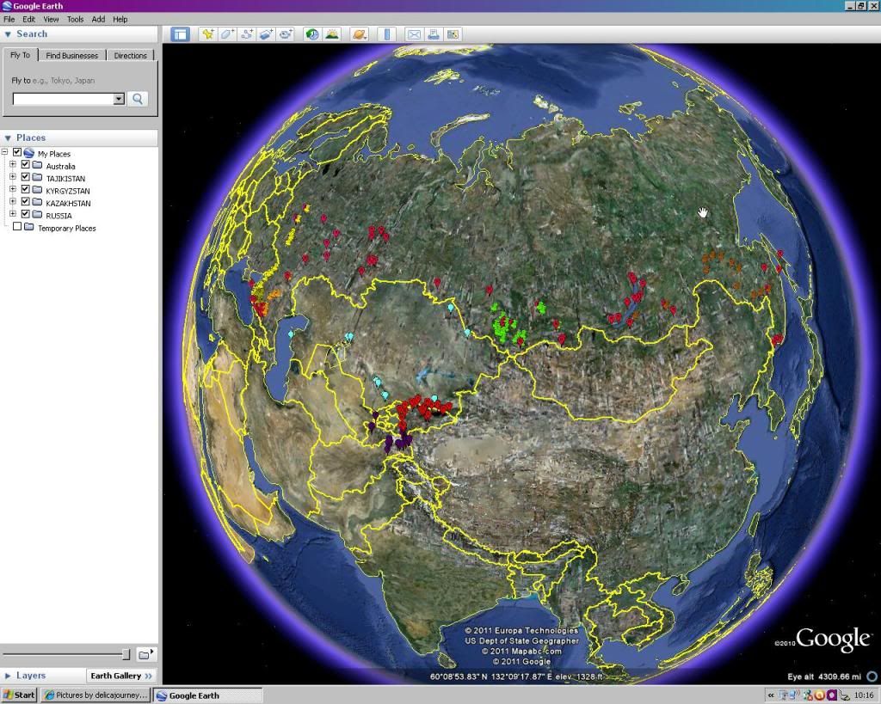Uncheck the RUSSIA folder checkbox
This screenshot has width=881, height=704.
[x=25, y=214]
